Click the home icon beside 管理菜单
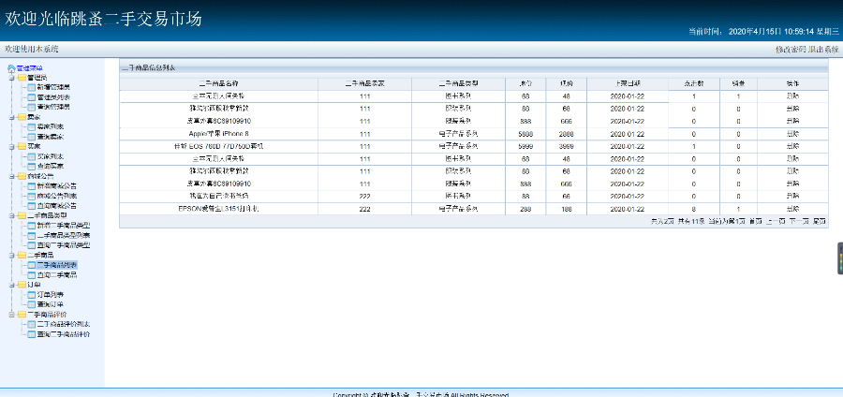Image resolution: width=843 pixels, height=397 pixels. (x=11, y=68)
